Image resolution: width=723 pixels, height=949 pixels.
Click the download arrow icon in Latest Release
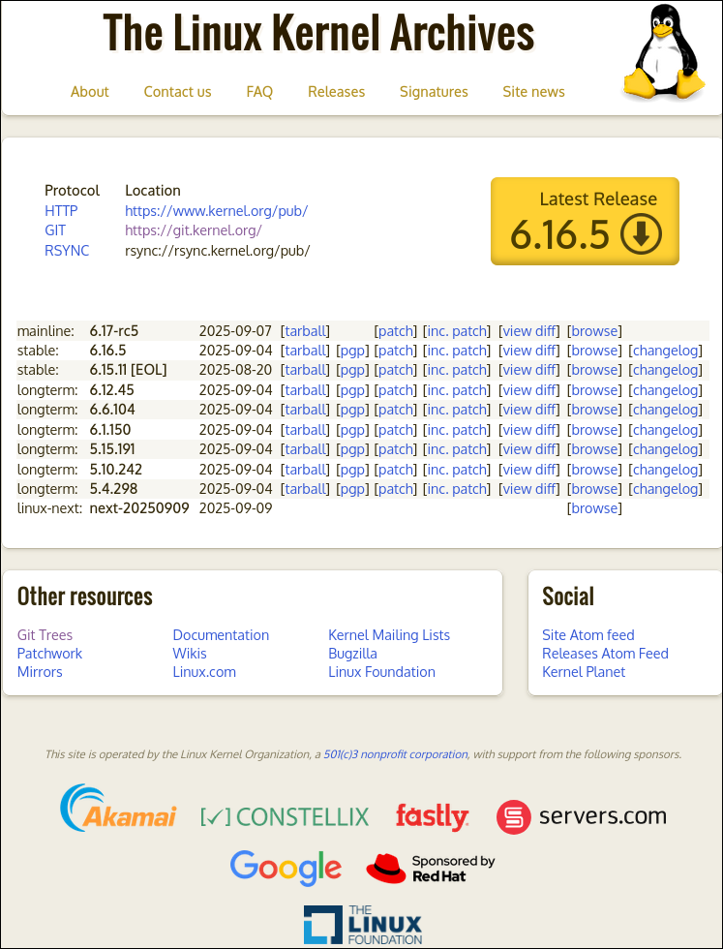point(642,234)
